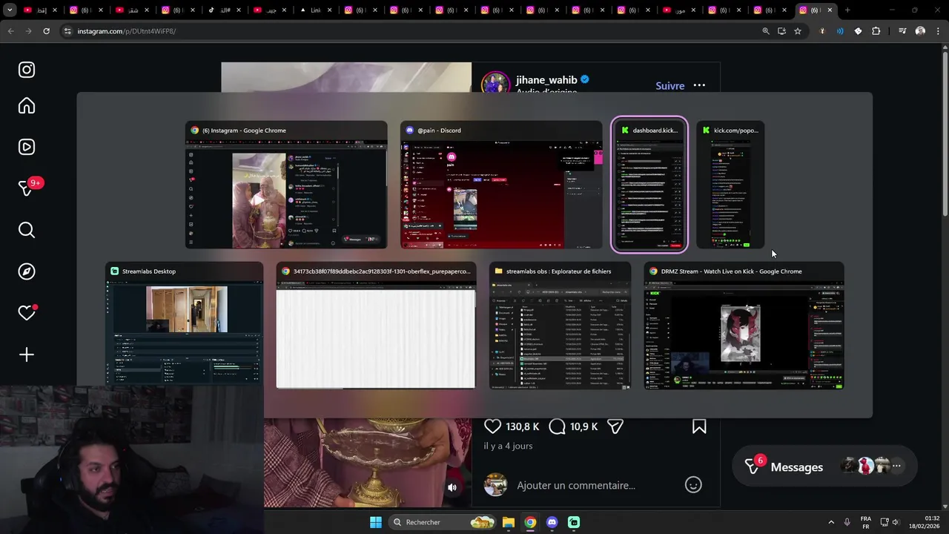Save the post with the bookmark icon

[698, 426]
